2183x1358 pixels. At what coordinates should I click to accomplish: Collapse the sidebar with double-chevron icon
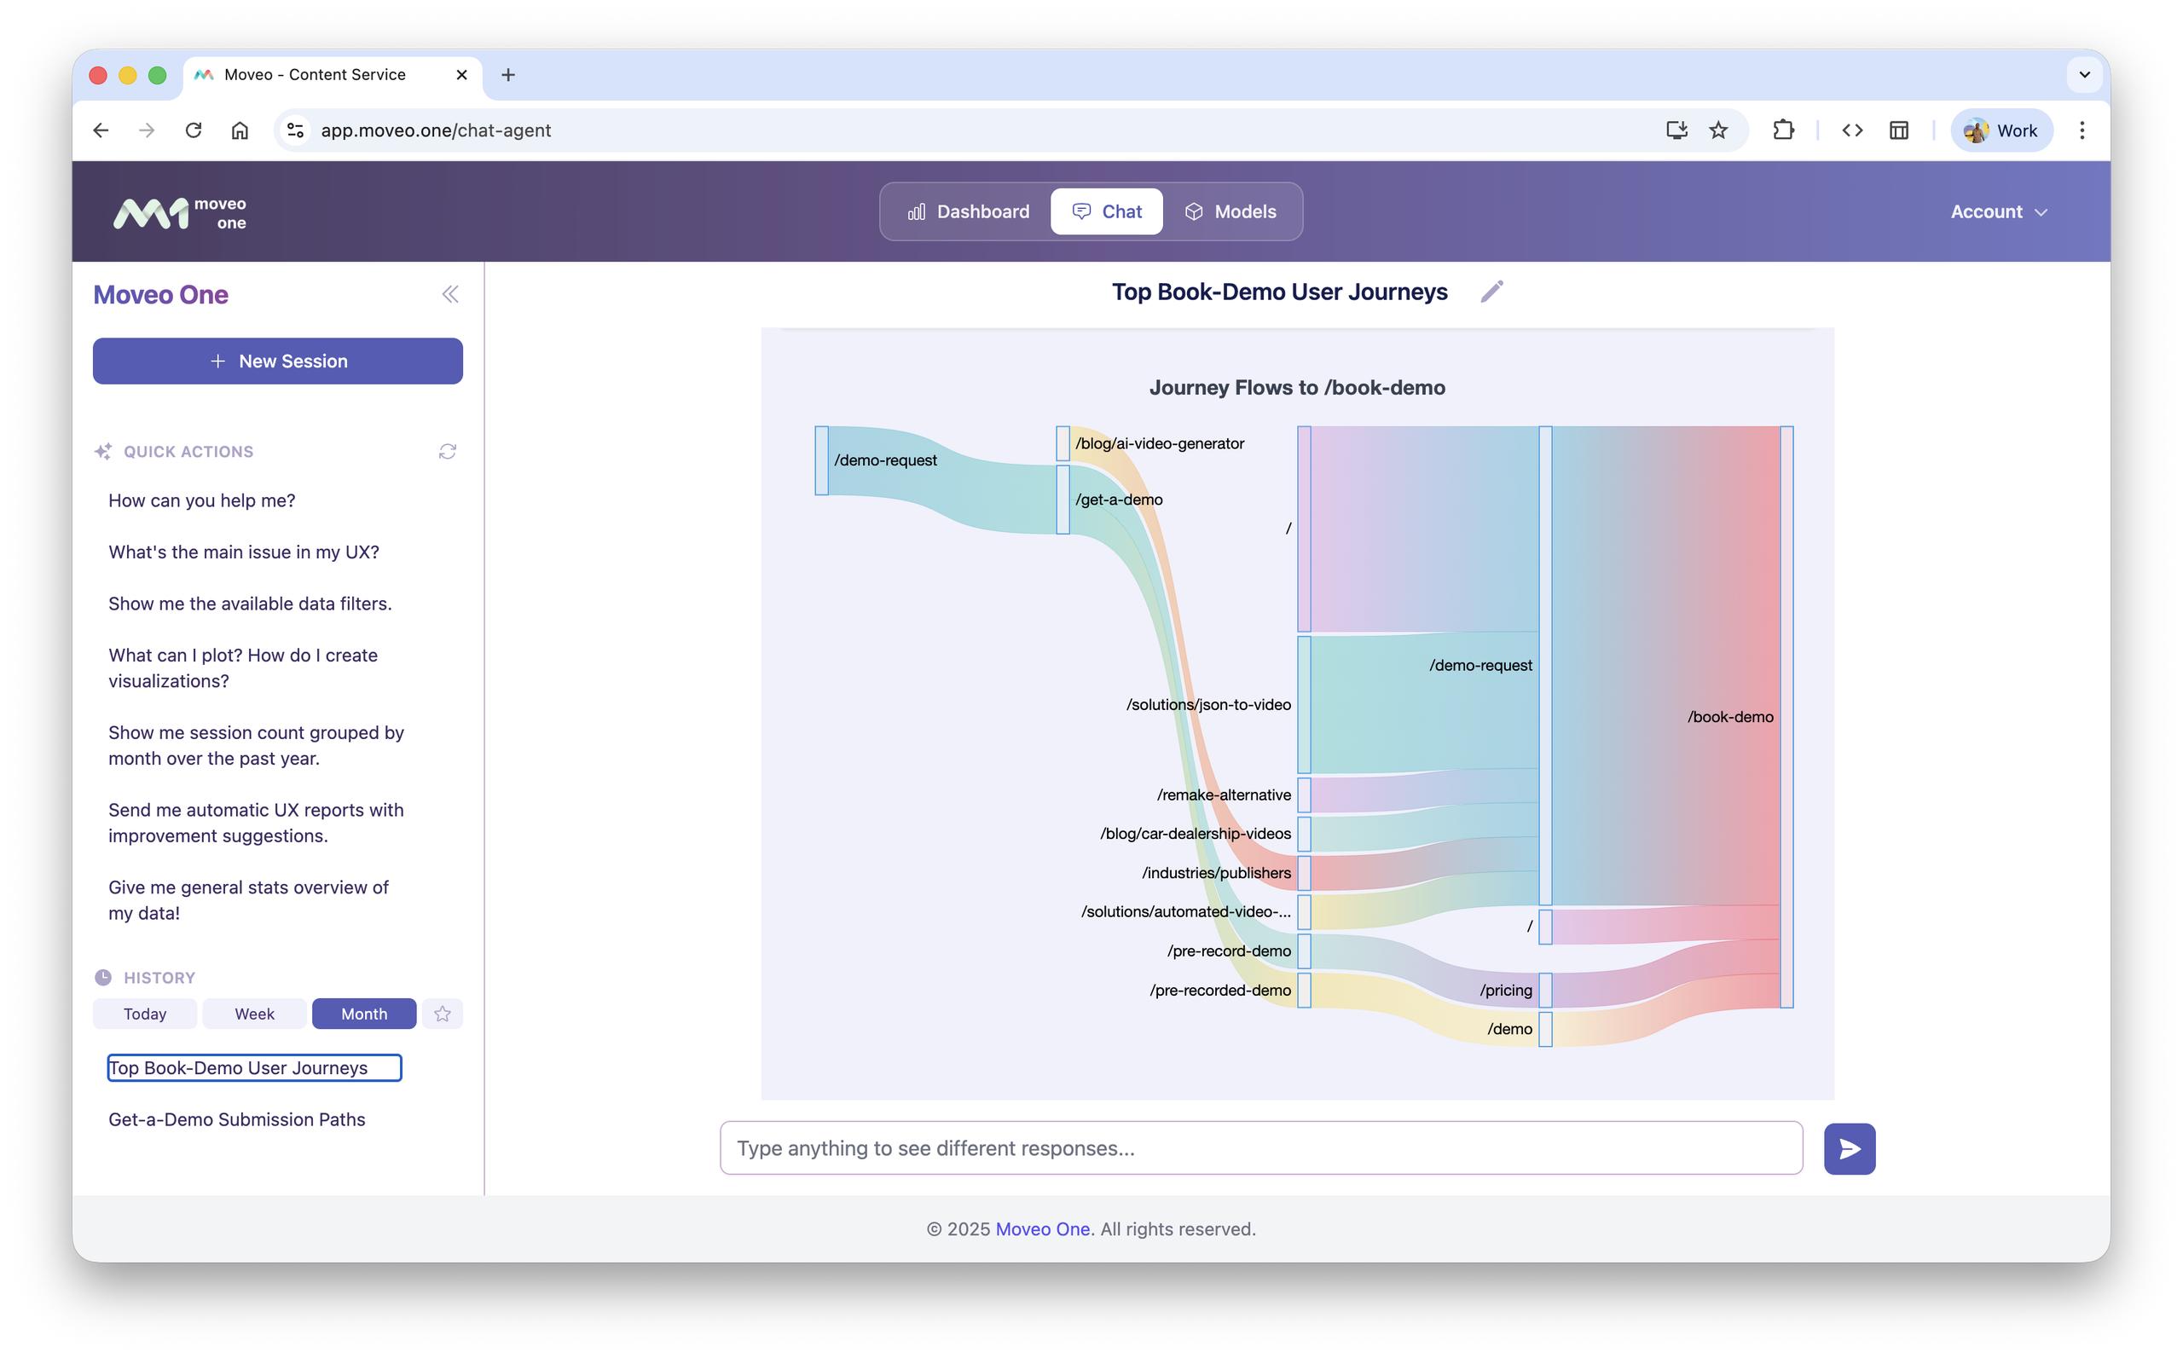pyautogui.click(x=450, y=295)
